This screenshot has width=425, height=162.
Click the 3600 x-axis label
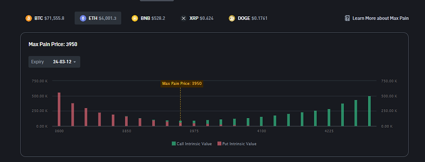(x=59, y=131)
